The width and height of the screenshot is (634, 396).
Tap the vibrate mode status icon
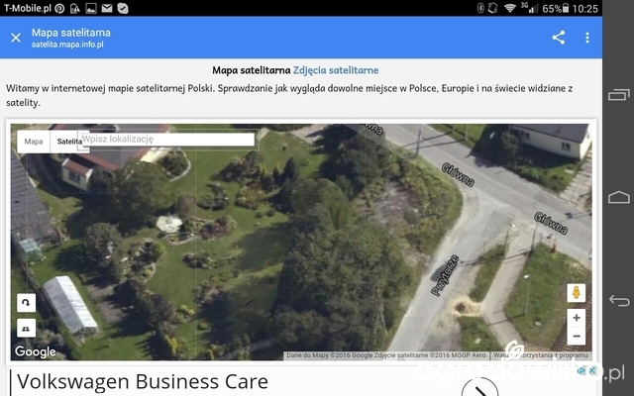click(493, 8)
